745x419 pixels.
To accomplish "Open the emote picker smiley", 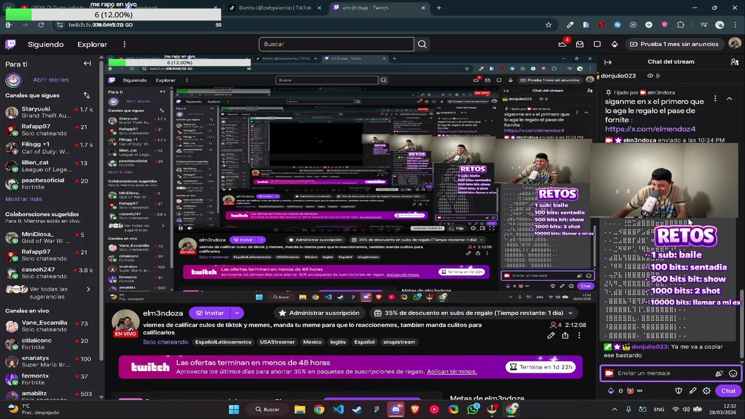I will tap(733, 374).
